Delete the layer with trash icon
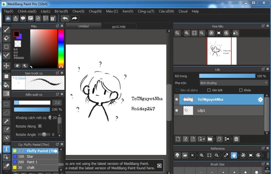This screenshot has width=271, height=174. (236, 139)
